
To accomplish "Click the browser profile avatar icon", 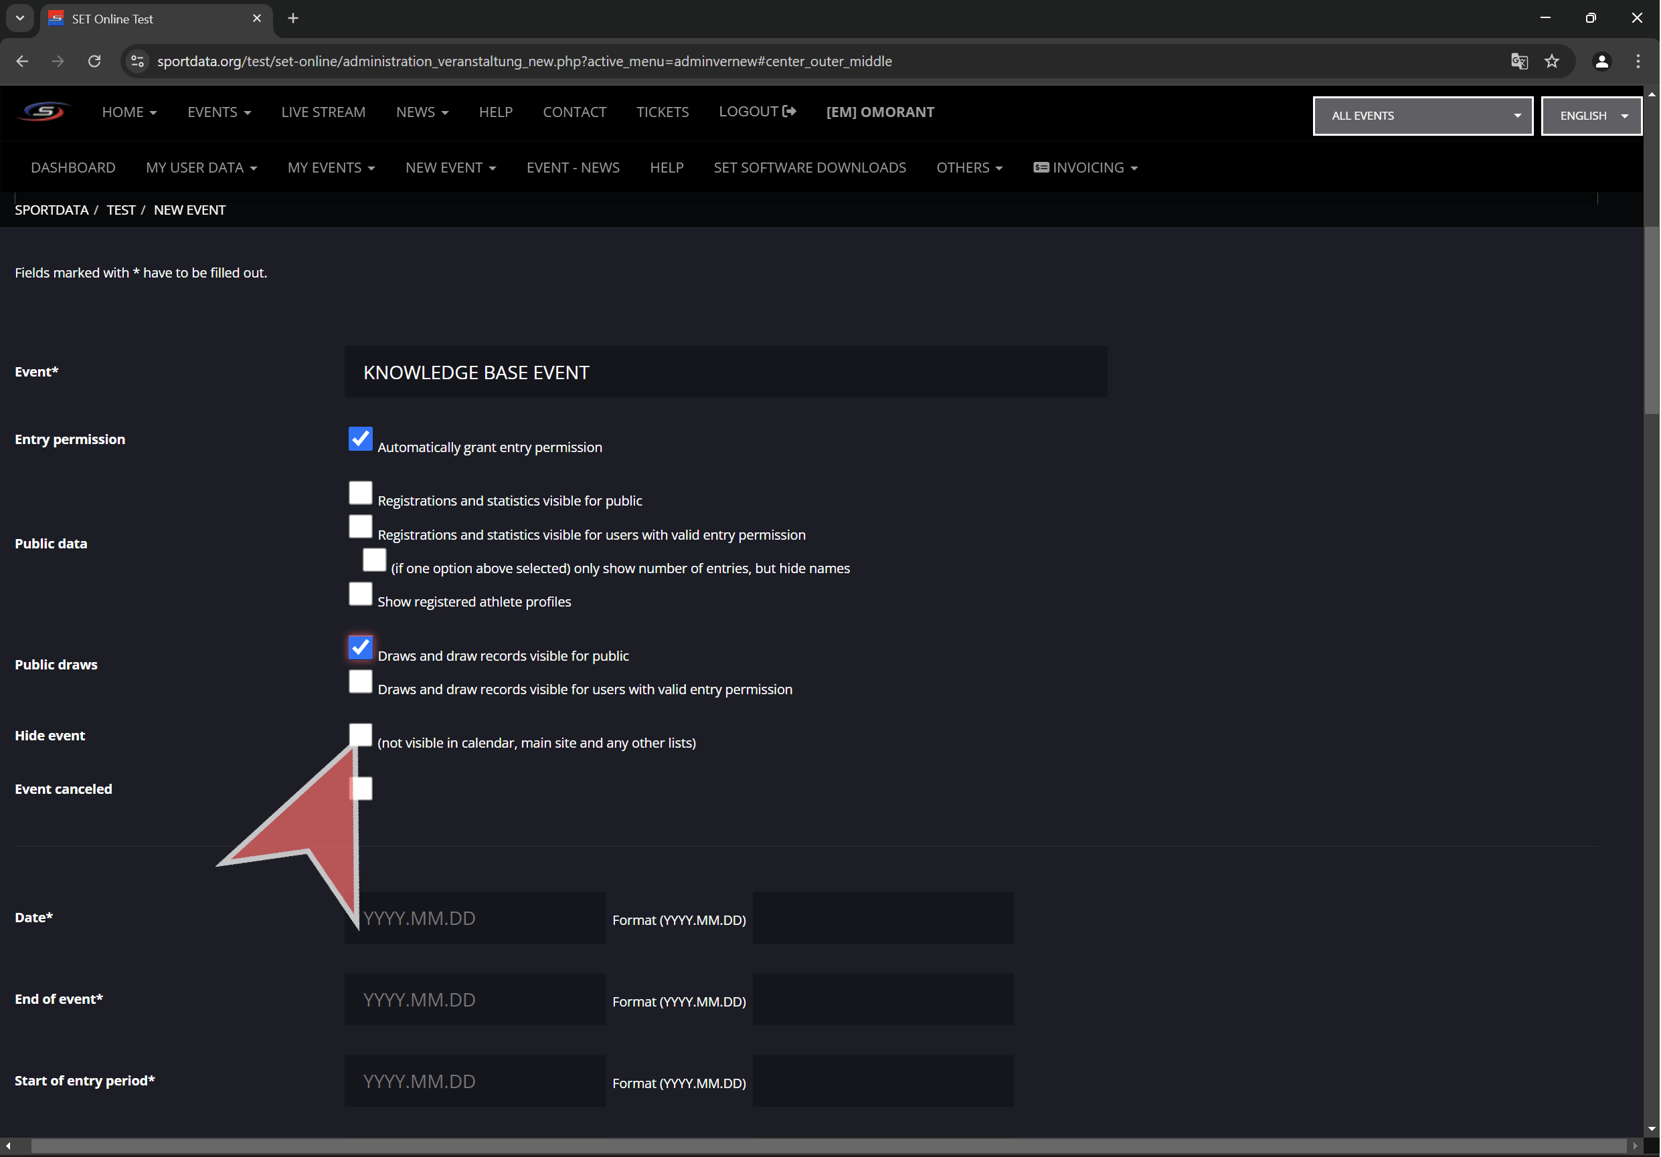I will 1601,62.
